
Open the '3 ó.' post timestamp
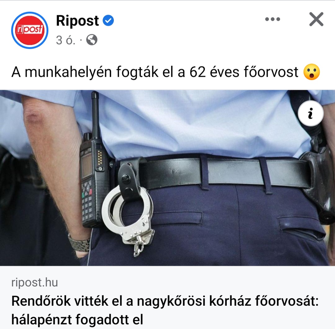[x=65, y=40]
